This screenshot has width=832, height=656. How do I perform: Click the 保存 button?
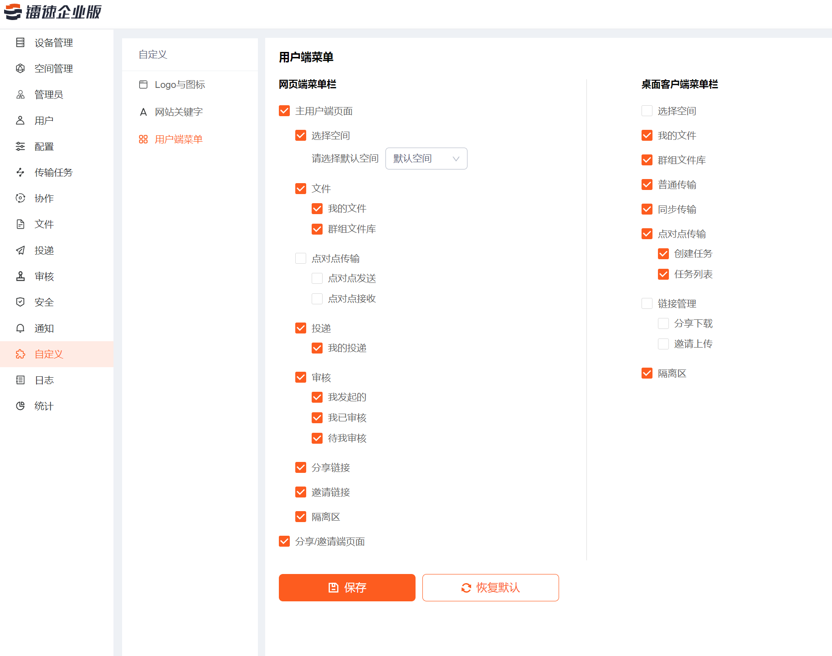(x=347, y=588)
